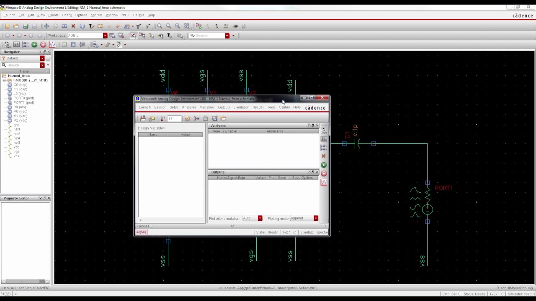
Task: Click the red Stop icon in ADE side toolbar
Action: (x=324, y=173)
